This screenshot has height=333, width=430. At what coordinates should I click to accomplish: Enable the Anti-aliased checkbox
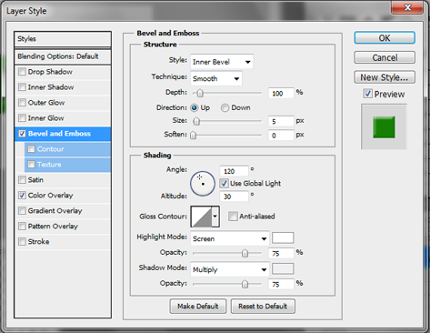tap(233, 217)
